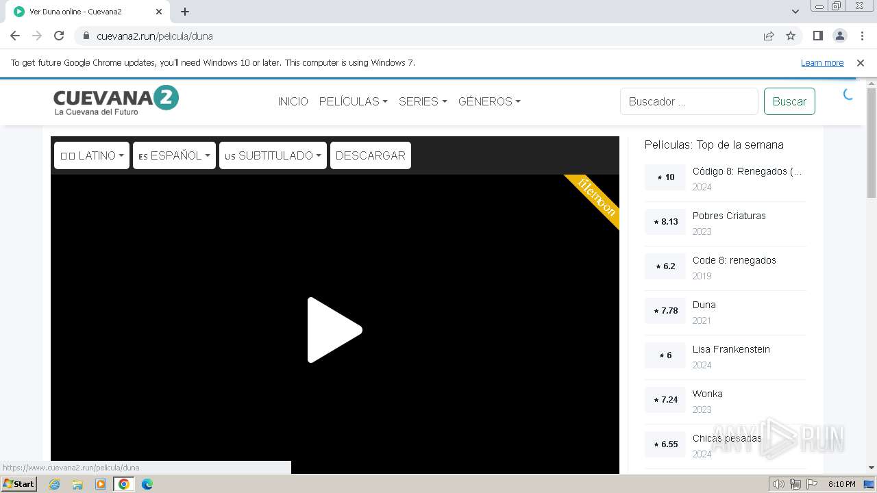
Task: Open Chrome three-dot menu
Action: click(x=862, y=36)
